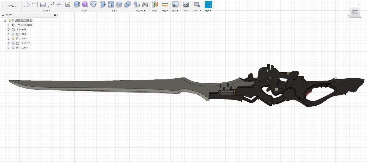Click the 右 face of view cube
Image resolution: width=367 pixels, height=163 pixels.
[x=355, y=12]
